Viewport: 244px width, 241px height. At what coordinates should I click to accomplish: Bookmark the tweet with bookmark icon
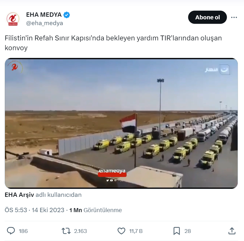click(177, 231)
